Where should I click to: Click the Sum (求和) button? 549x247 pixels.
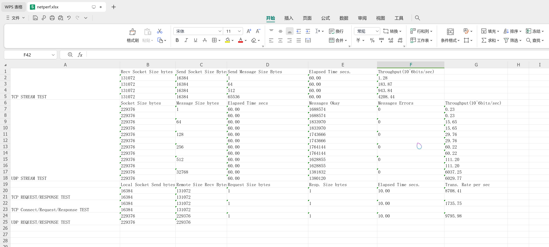(x=490, y=40)
